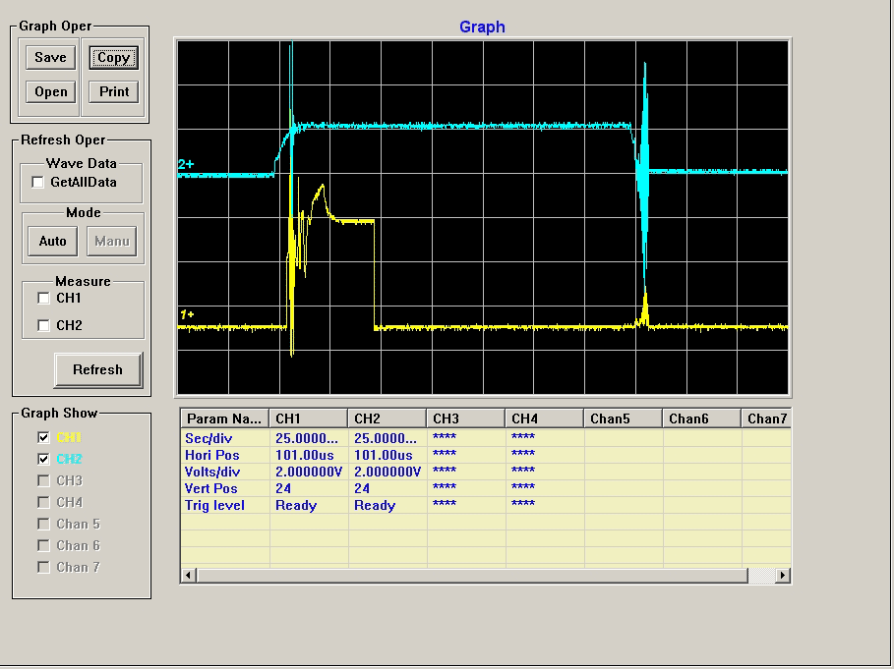Click CH1 Volts/div value 2.000000V
894x669 pixels.
pyautogui.click(x=309, y=472)
